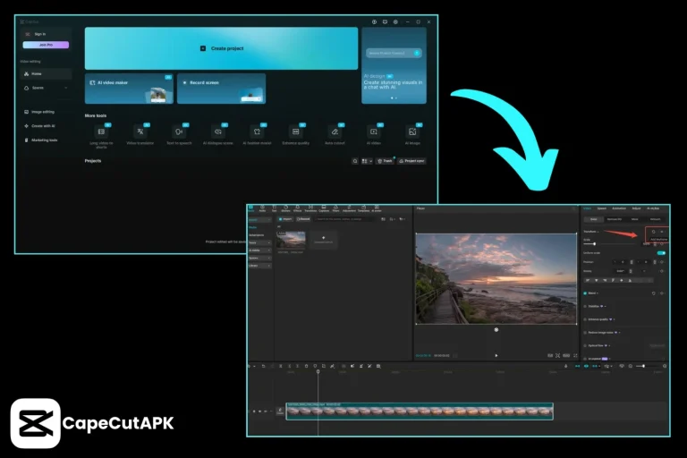Open the Filters tab in editor toolbar
The height and width of the screenshot is (458, 687).
tap(335, 208)
